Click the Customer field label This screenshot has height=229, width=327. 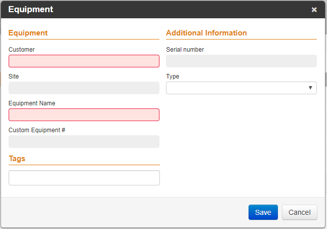click(x=21, y=50)
